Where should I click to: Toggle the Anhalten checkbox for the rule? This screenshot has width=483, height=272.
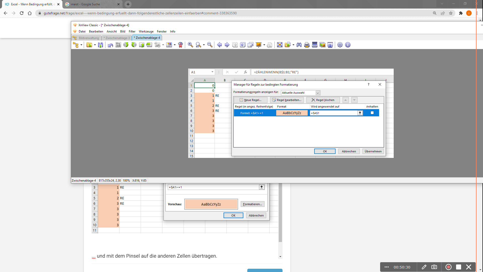372,113
